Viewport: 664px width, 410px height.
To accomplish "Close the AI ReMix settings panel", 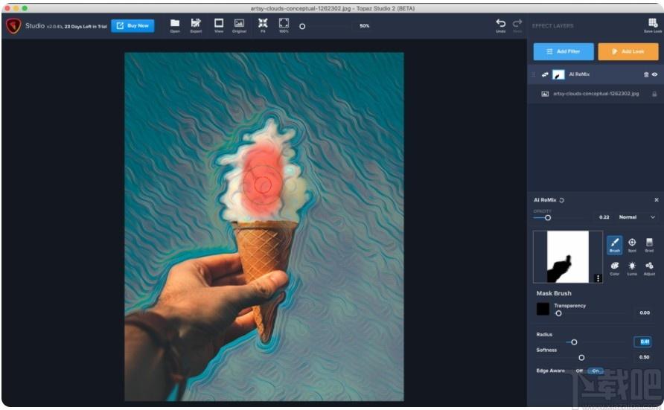I will (656, 199).
